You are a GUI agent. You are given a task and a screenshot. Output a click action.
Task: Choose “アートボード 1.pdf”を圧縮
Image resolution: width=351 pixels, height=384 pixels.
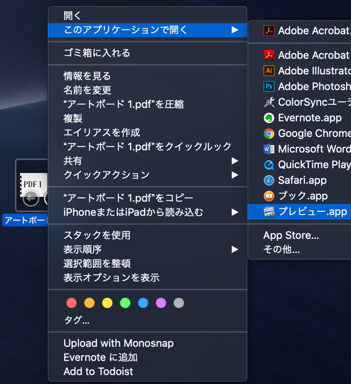click(x=148, y=104)
